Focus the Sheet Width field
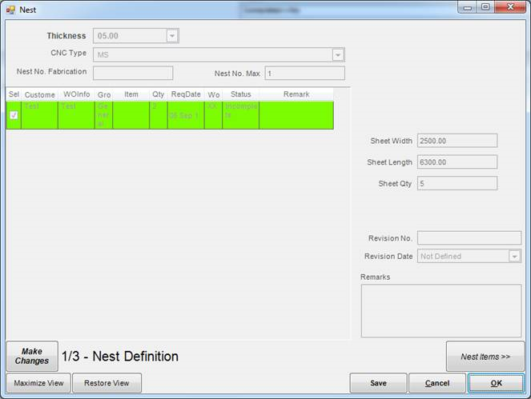This screenshot has height=399, width=531. (457, 141)
